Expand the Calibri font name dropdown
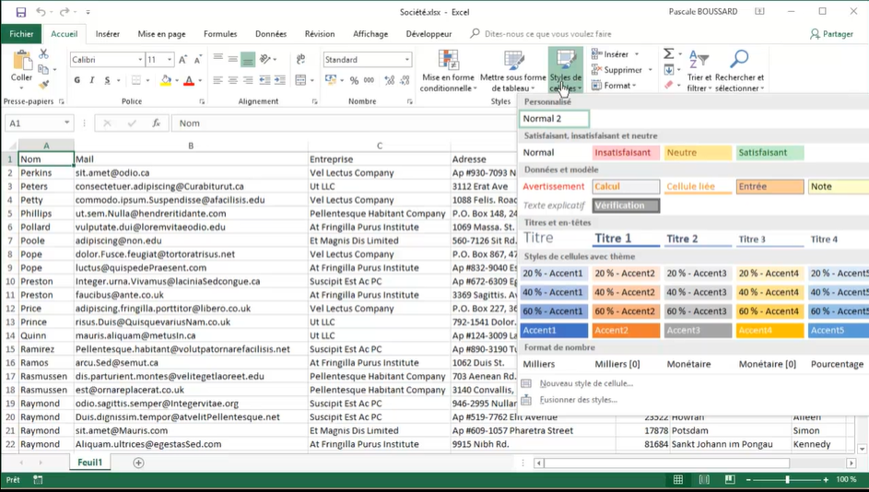Image resolution: width=869 pixels, height=492 pixels. pos(140,60)
